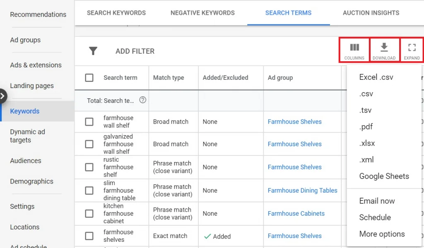The height and width of the screenshot is (248, 424).
Task: Open More options in download menu
Action: pos(382,234)
